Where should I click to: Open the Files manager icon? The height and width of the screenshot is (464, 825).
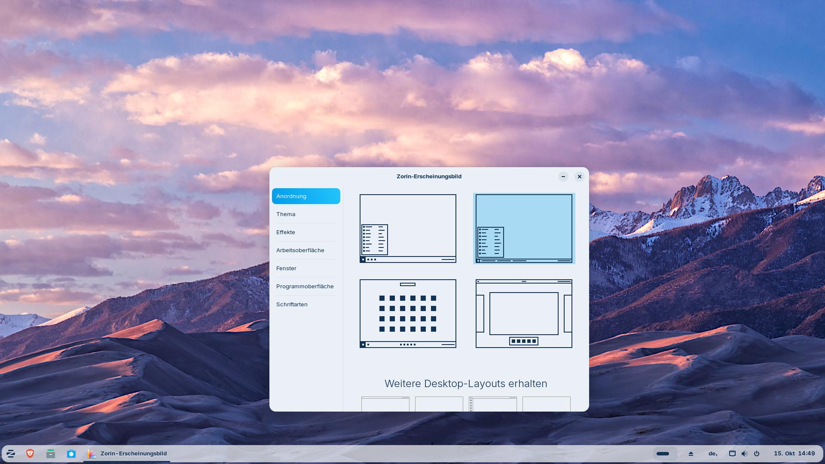(51, 454)
